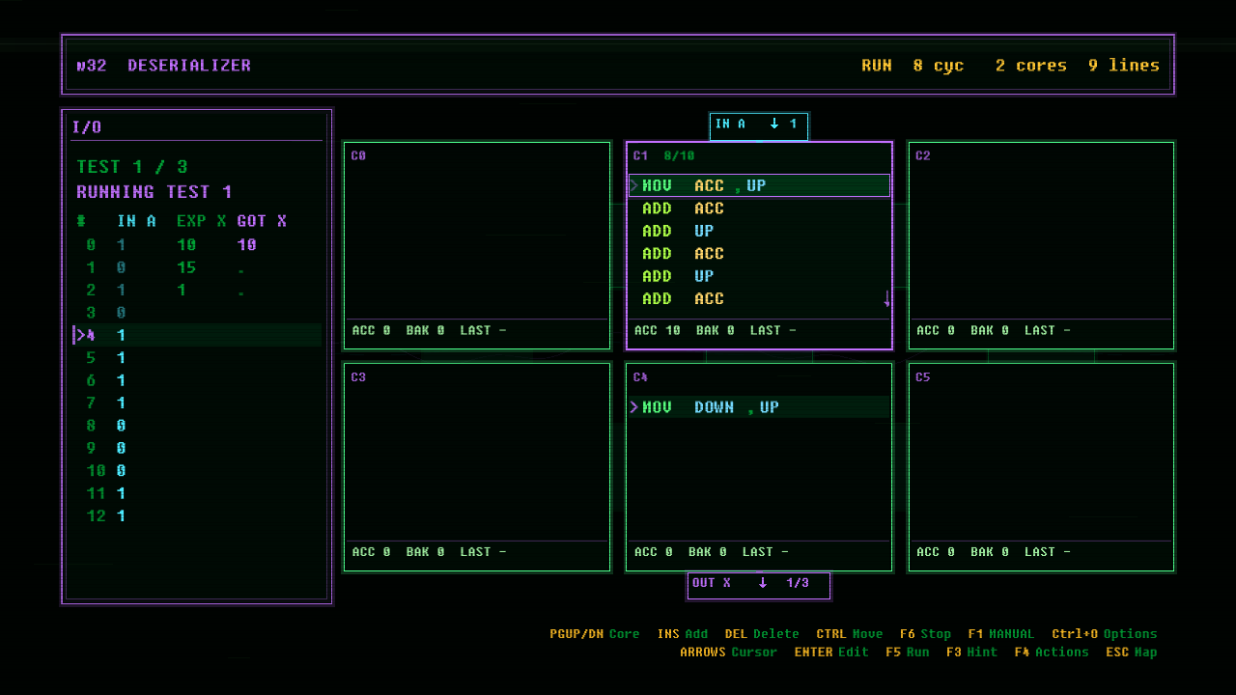This screenshot has height=695, width=1236.
Task: Select the F5 Run command
Action: [x=908, y=653]
